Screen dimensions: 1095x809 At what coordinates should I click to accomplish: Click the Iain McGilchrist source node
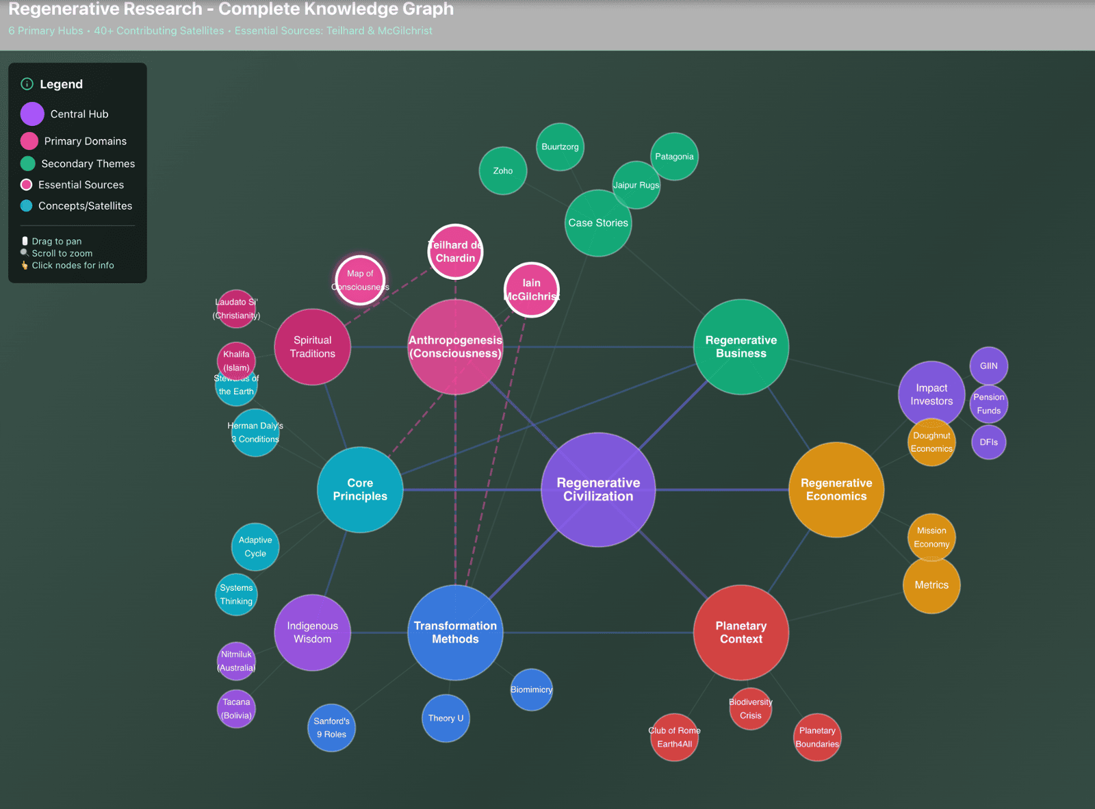[x=531, y=290]
